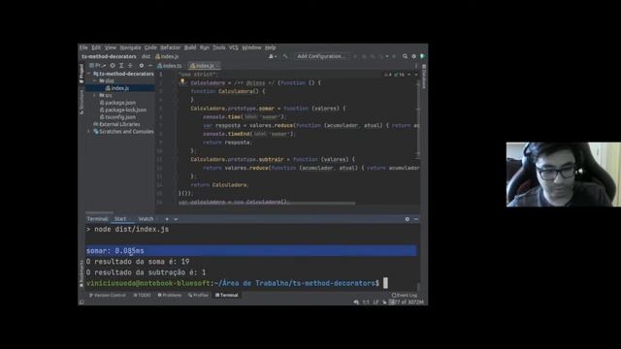The height and width of the screenshot is (349, 621).
Task: Open project panel options gear
Action: [x=142, y=66]
